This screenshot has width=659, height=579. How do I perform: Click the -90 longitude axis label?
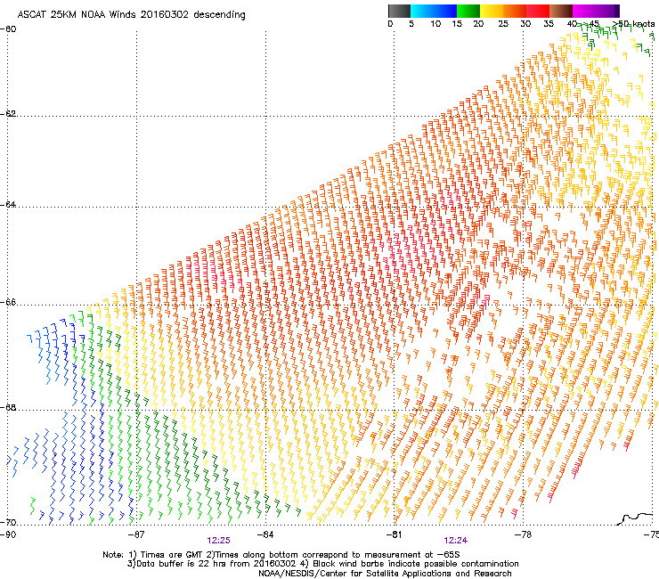coord(8,534)
